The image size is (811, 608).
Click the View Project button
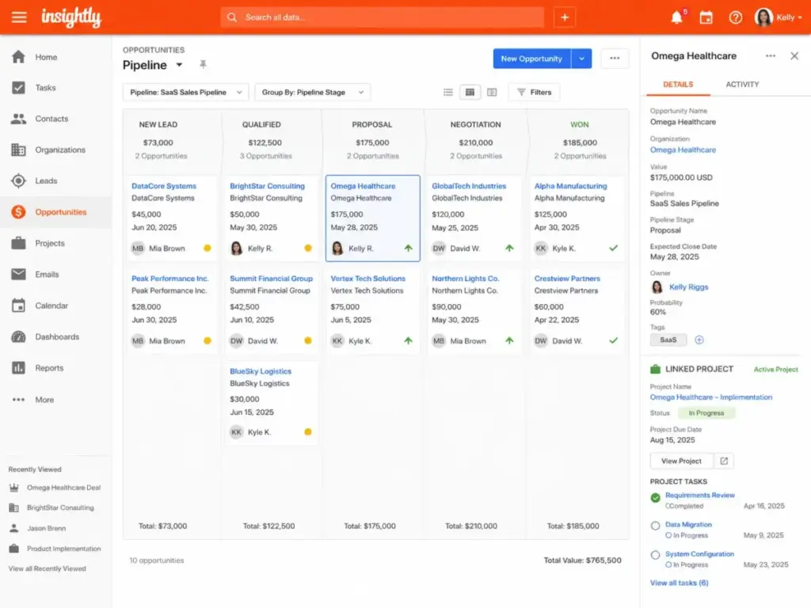click(681, 461)
